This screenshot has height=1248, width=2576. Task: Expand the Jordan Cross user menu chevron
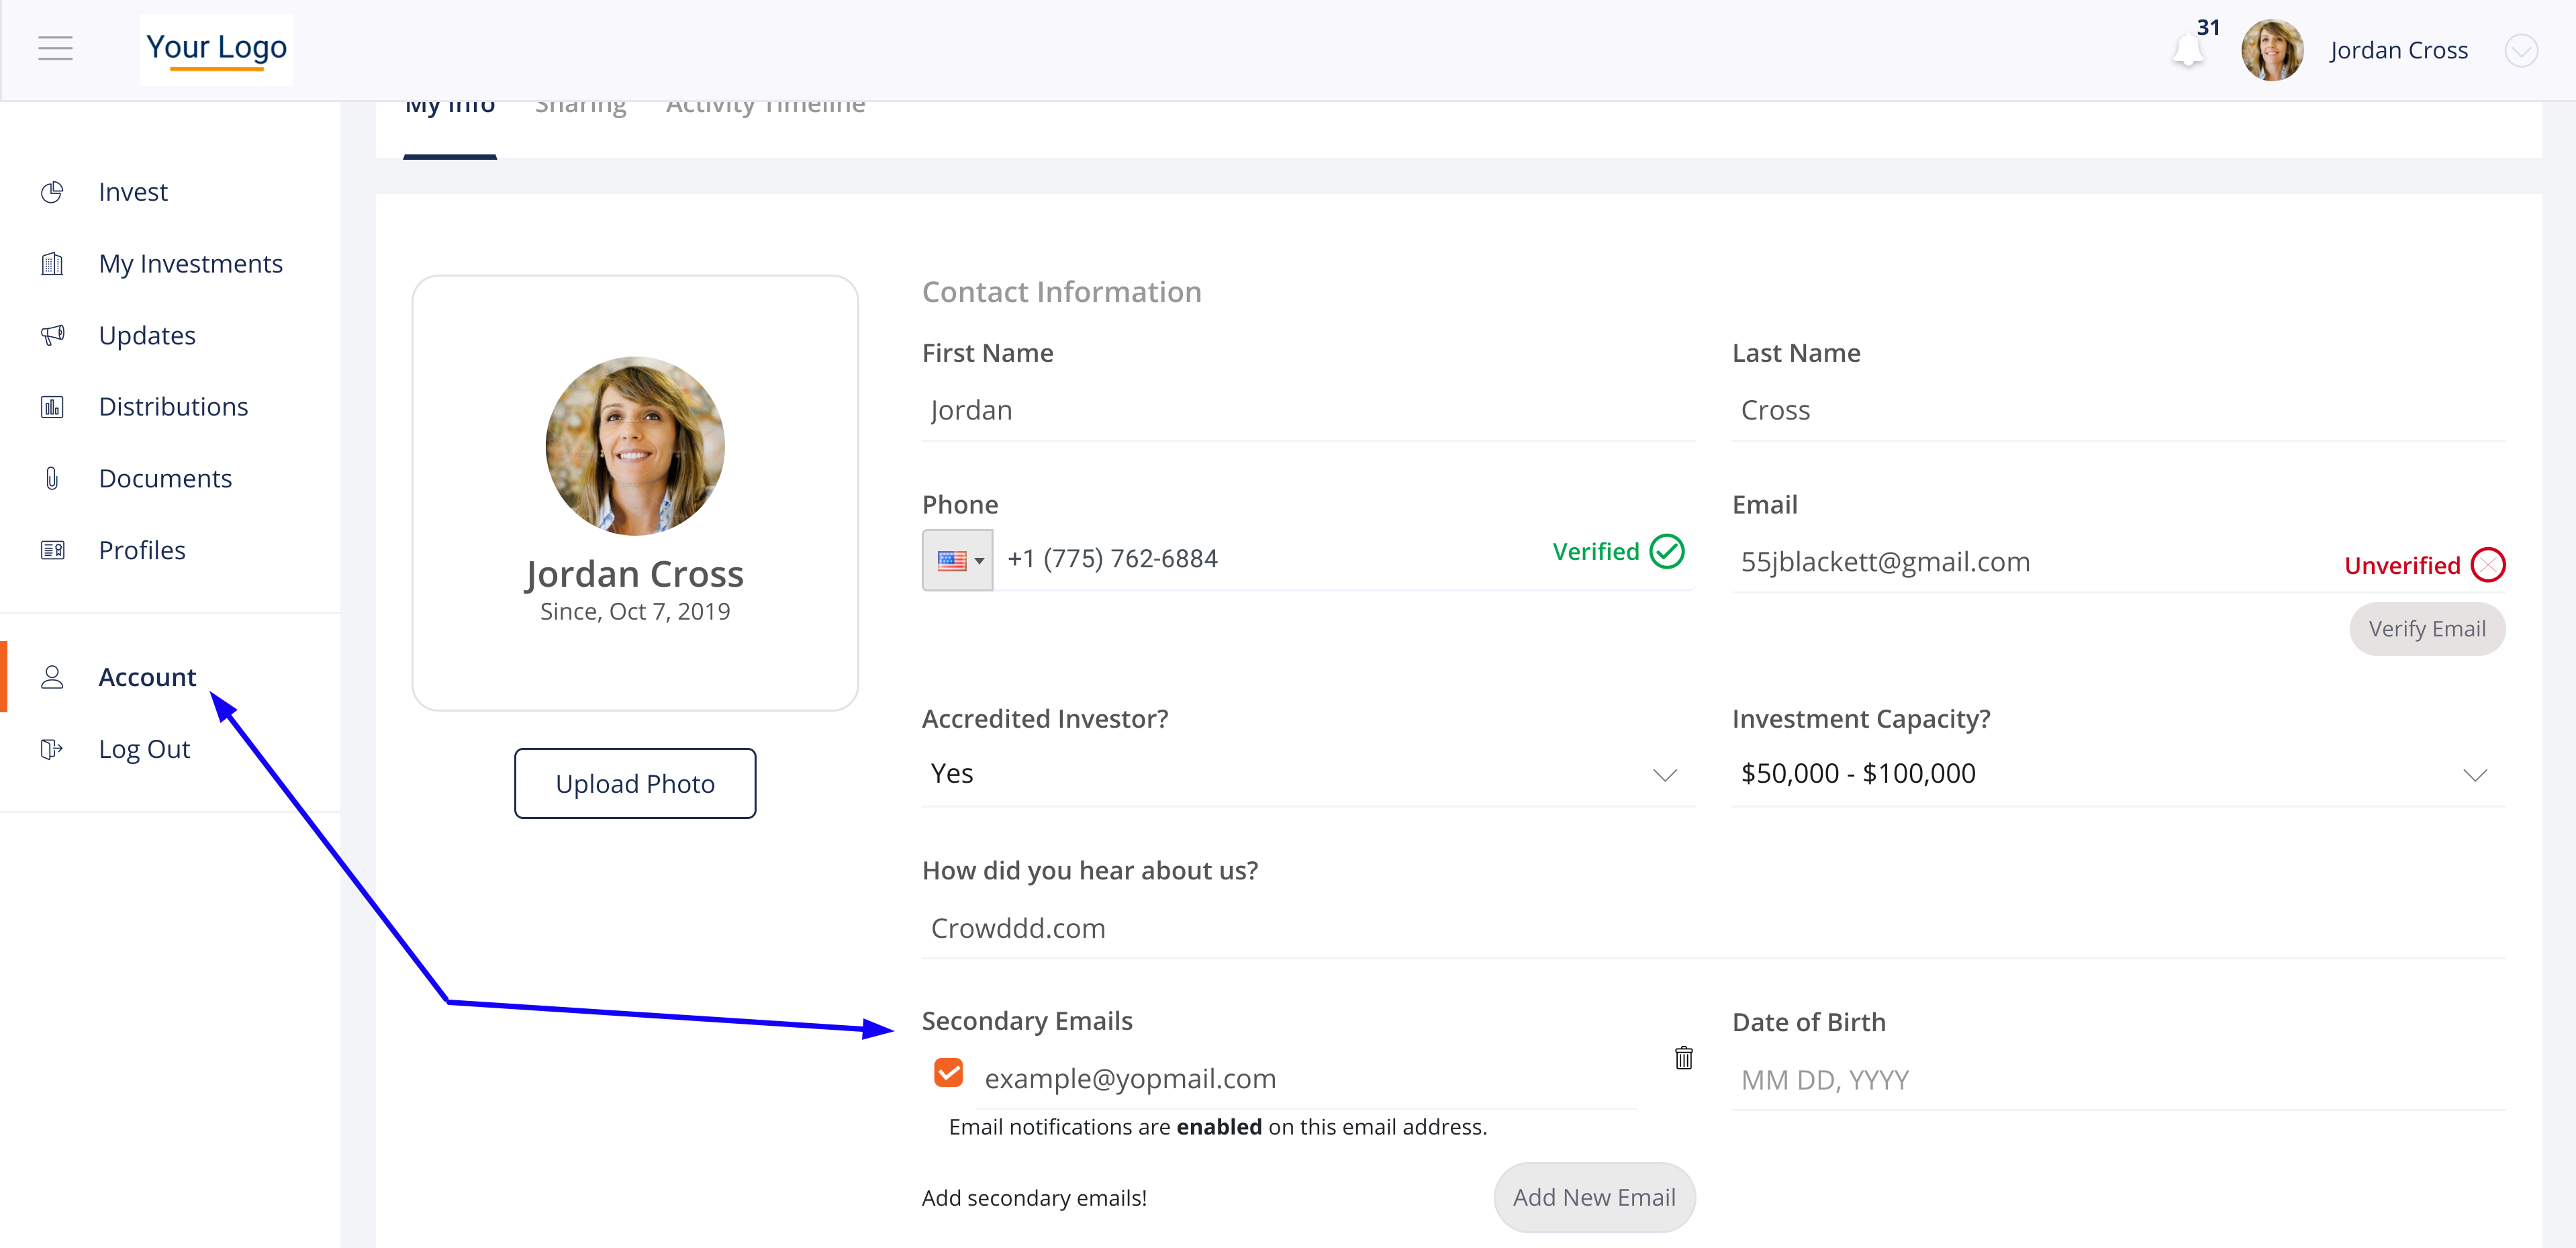point(2520,50)
